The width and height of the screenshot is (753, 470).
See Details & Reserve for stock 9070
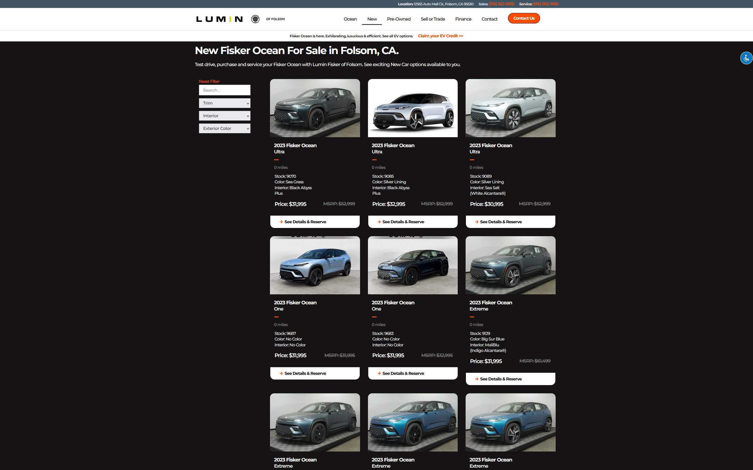[315, 221]
